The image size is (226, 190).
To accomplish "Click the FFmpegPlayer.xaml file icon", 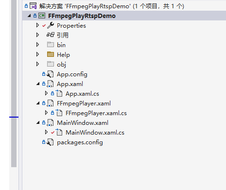I will [50, 104].
